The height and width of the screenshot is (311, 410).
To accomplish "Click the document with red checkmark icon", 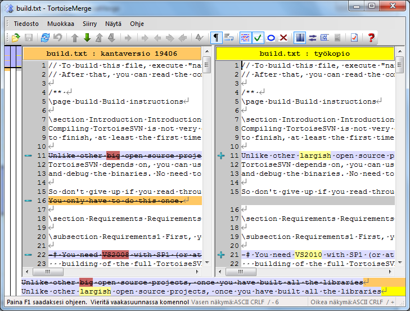I will pos(354,38).
